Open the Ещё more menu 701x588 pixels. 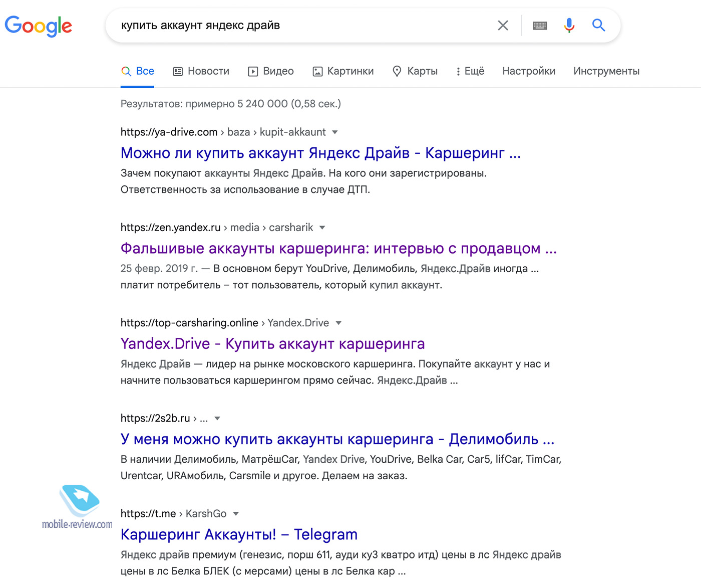pyautogui.click(x=470, y=71)
